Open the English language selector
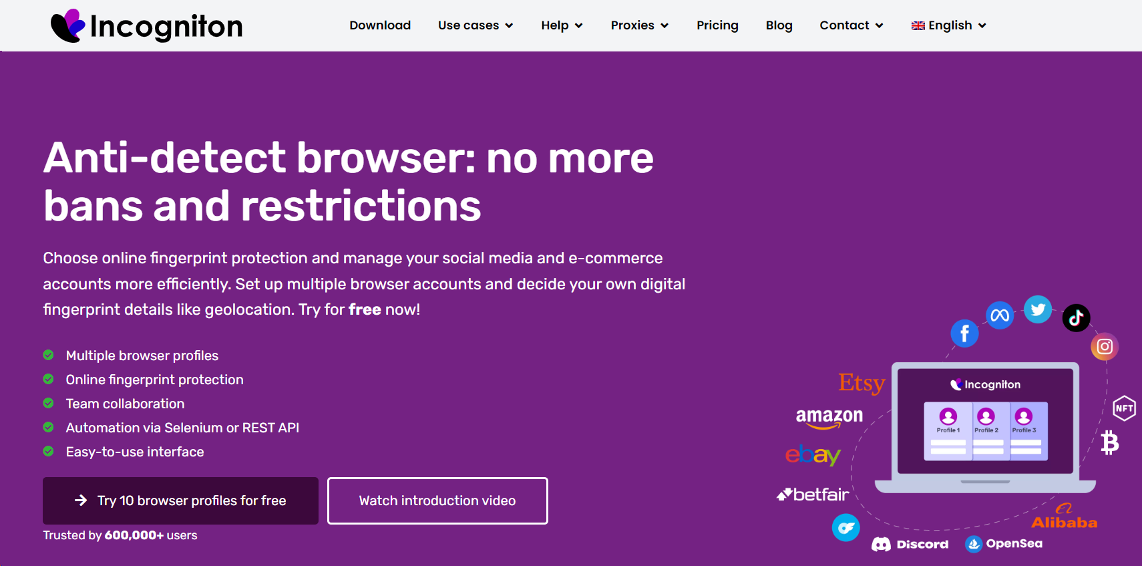Viewport: 1142px width, 566px height. click(948, 25)
